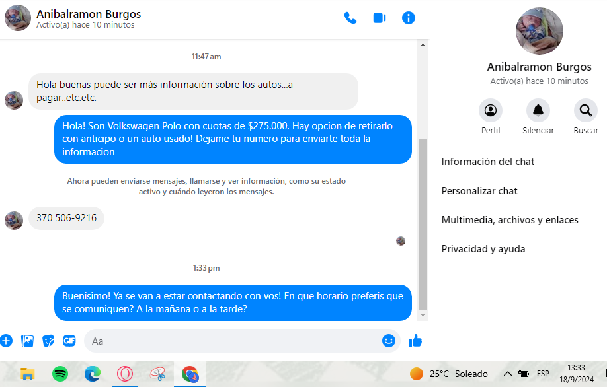The height and width of the screenshot is (387, 607).
Task: Start a video call with the camera icon
Action: [380, 18]
